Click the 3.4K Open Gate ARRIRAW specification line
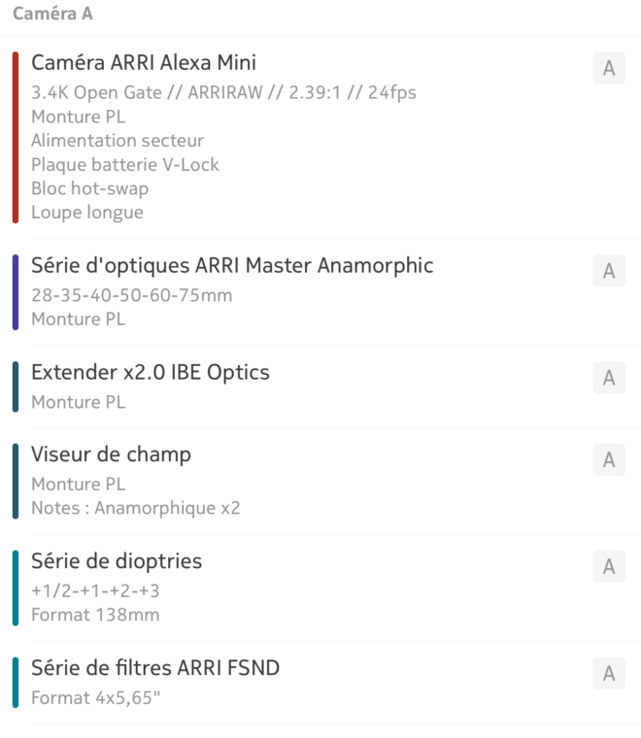The height and width of the screenshot is (738, 641). 223,92
